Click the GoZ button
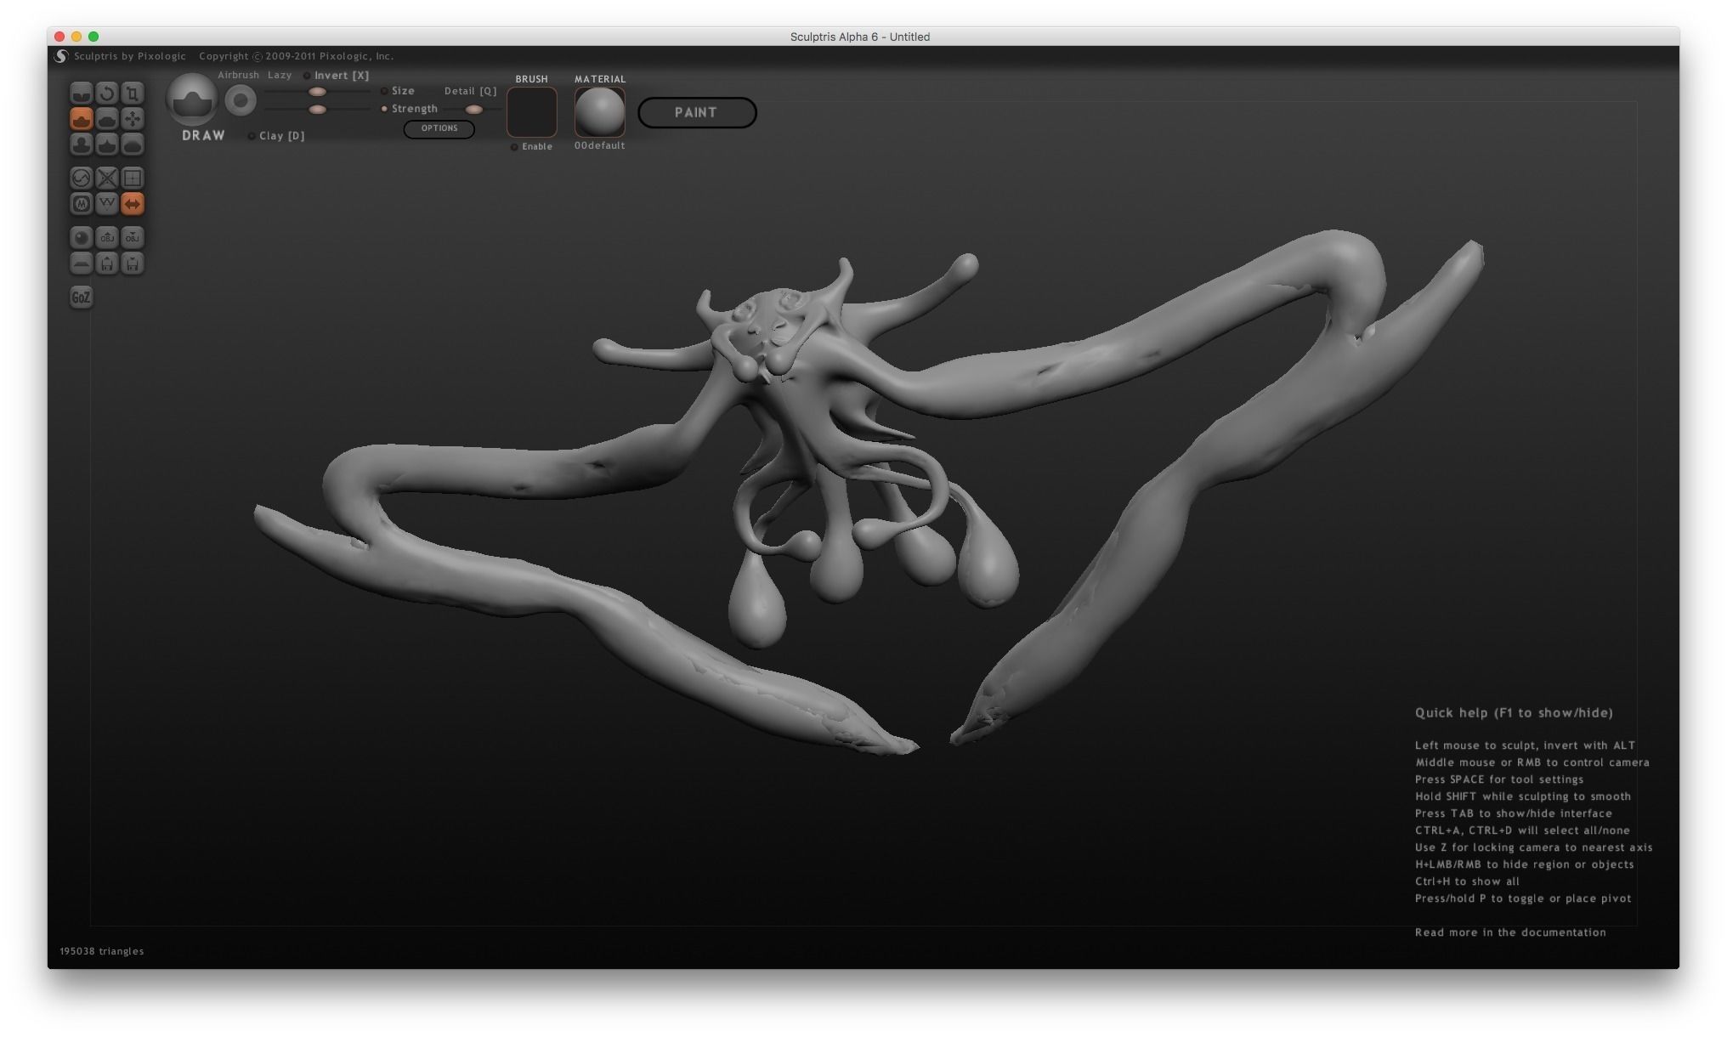Viewport: 1727px width, 1037px height. 81,297
